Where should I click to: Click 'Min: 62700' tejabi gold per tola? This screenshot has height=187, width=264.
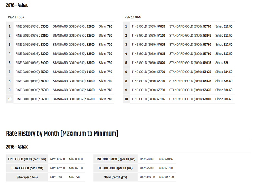click(76, 168)
